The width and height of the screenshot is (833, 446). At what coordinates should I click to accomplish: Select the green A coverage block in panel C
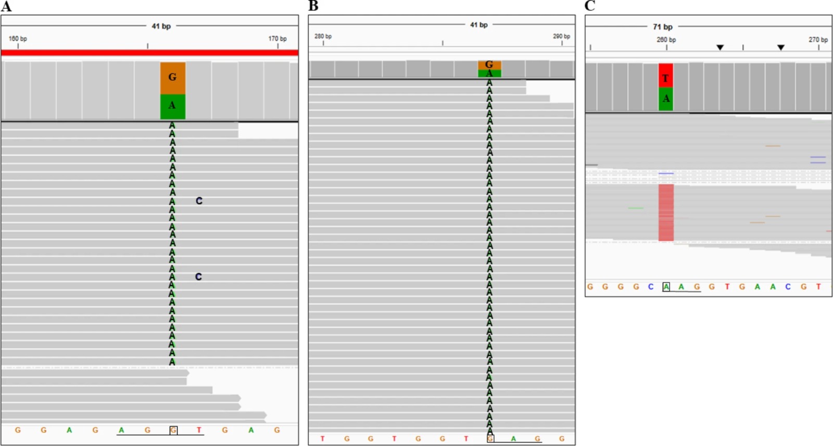tap(665, 98)
